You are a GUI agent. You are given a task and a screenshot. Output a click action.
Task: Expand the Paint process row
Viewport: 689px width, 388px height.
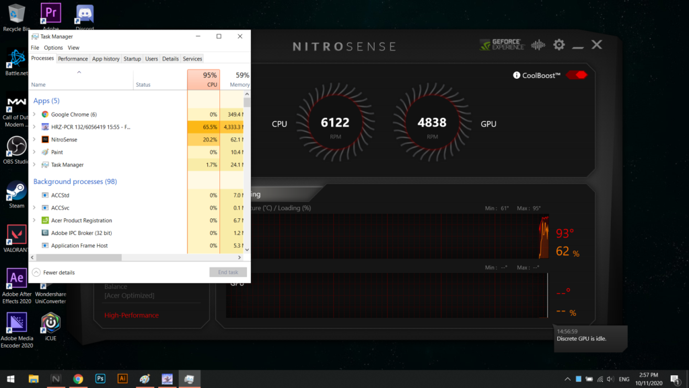click(x=34, y=152)
